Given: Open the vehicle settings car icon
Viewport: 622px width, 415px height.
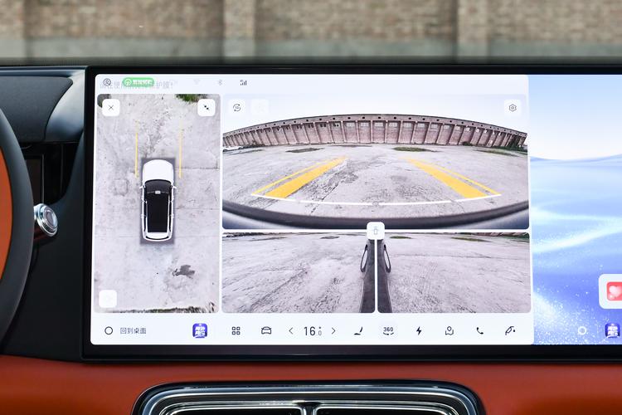Looking at the screenshot, I should point(266,330).
